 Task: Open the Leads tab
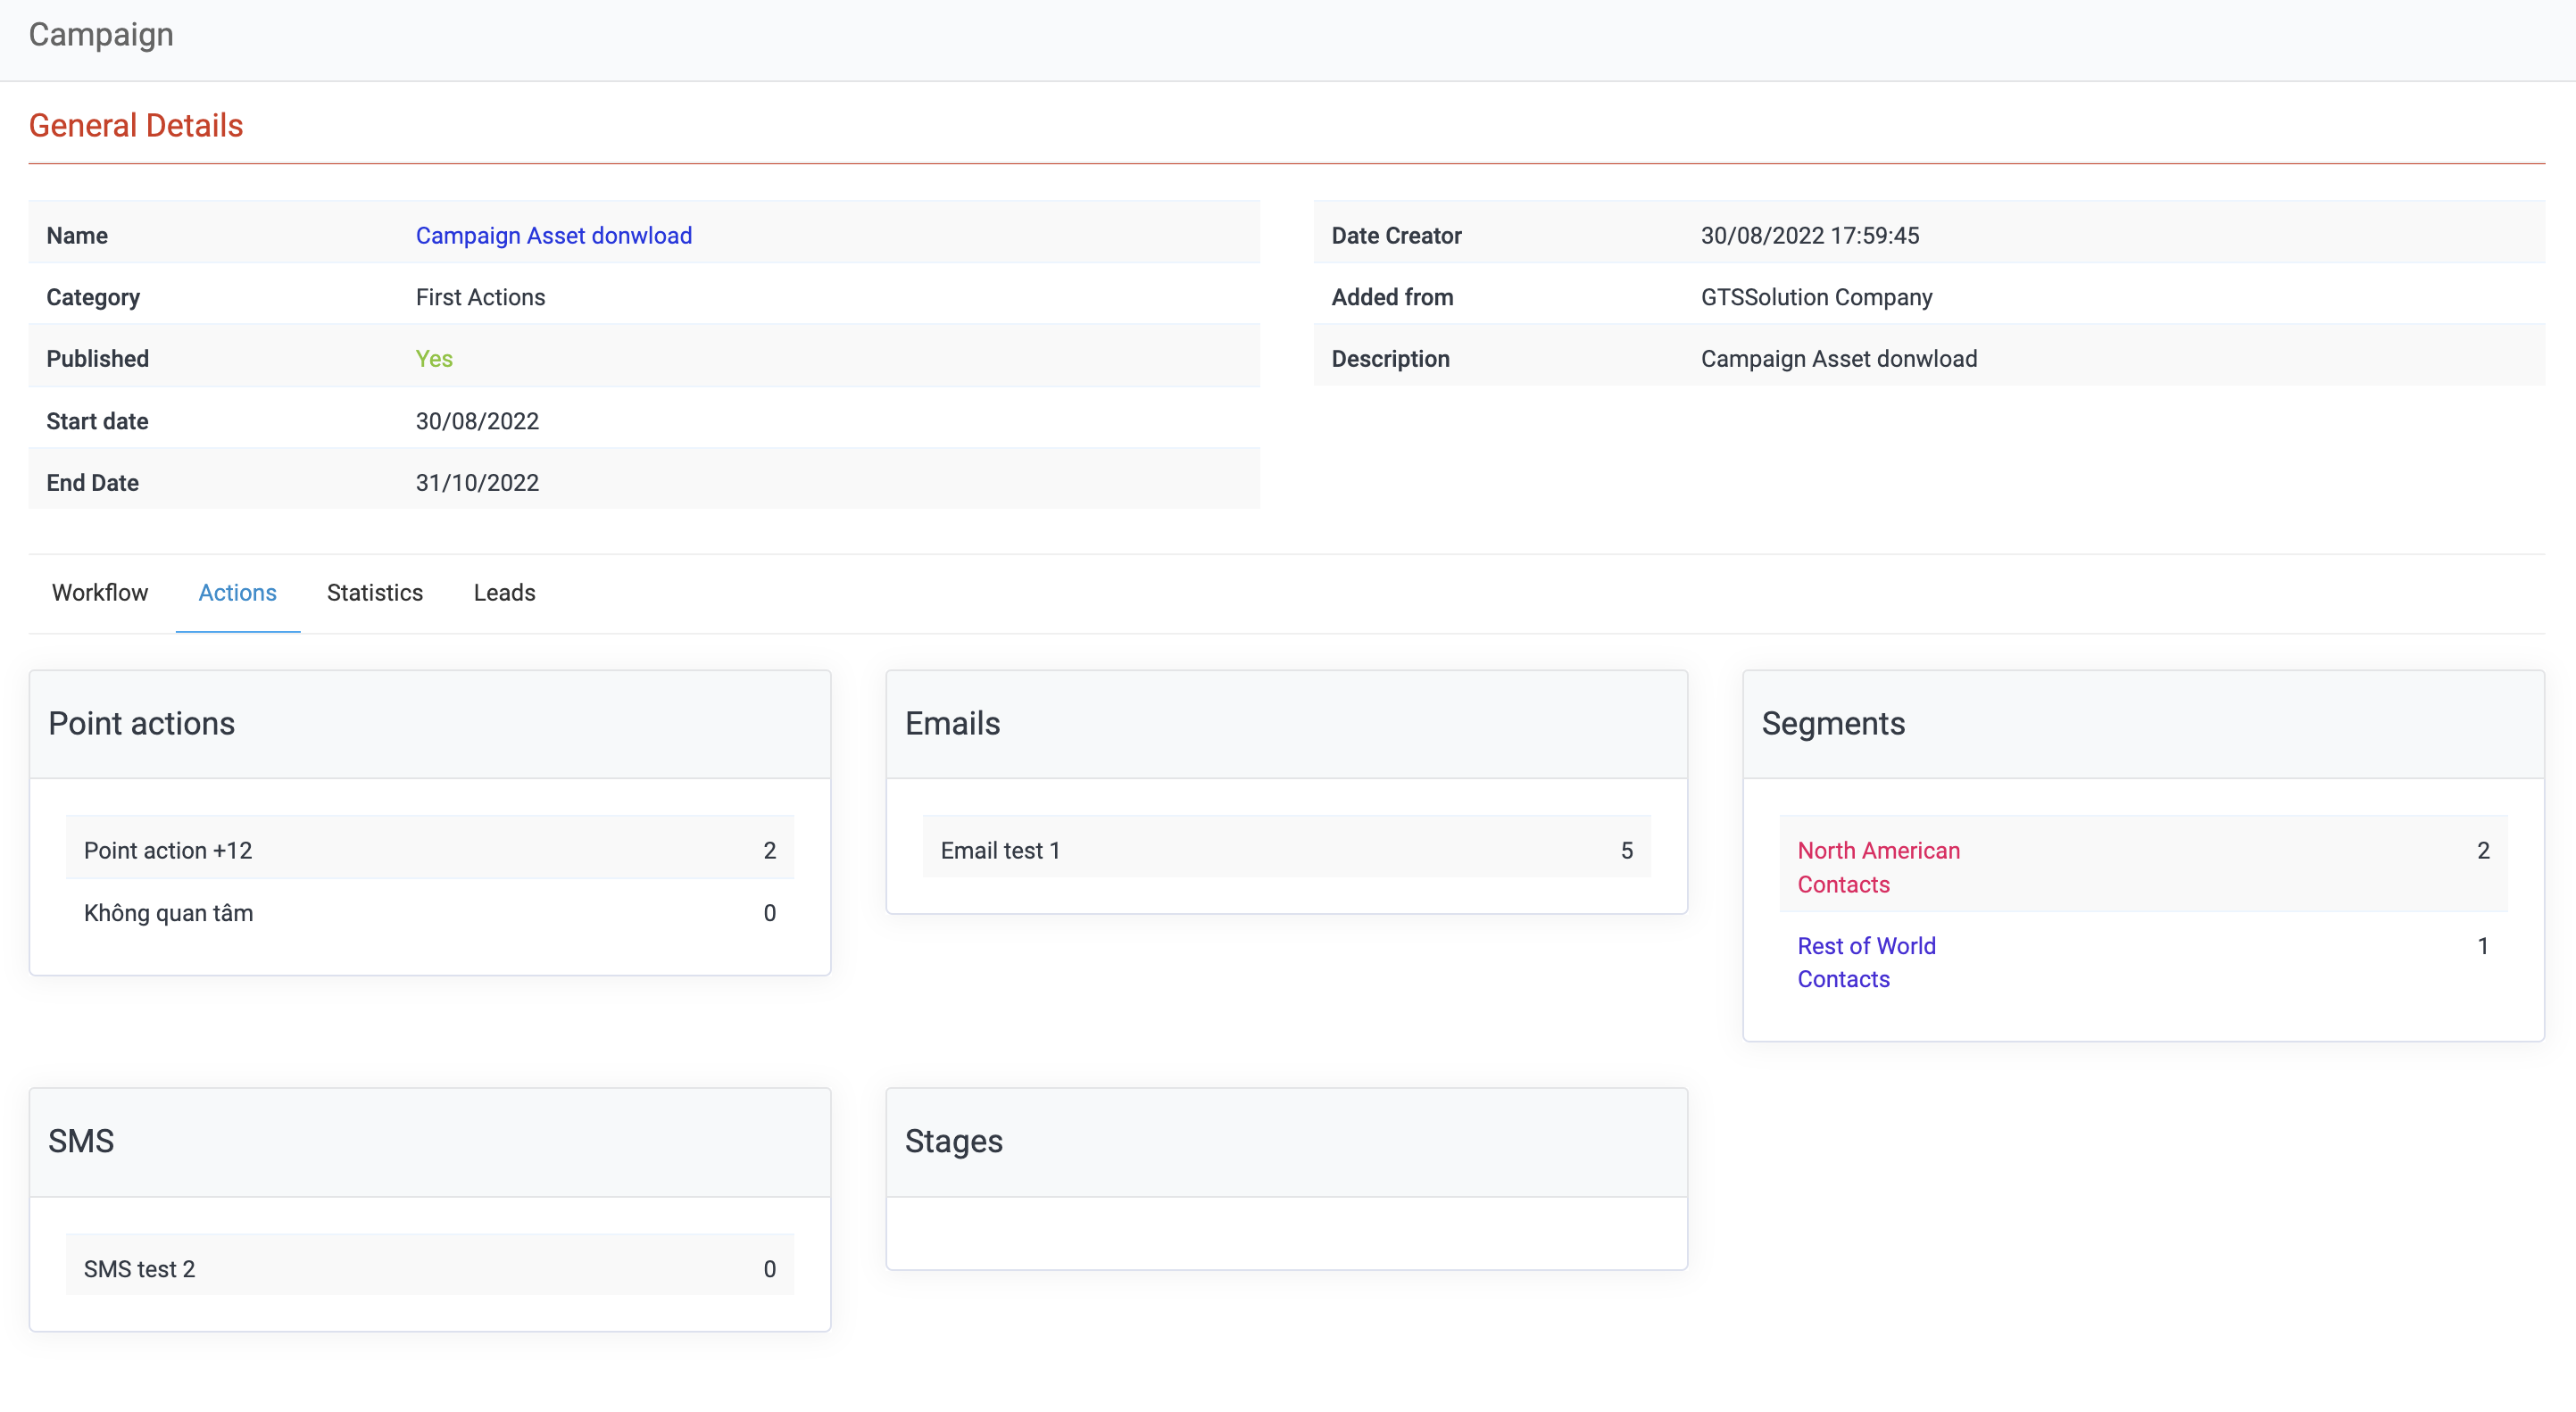(504, 593)
